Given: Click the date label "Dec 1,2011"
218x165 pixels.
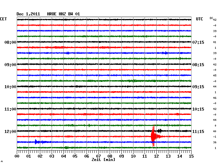Looking at the screenshot, I should coord(28,14).
